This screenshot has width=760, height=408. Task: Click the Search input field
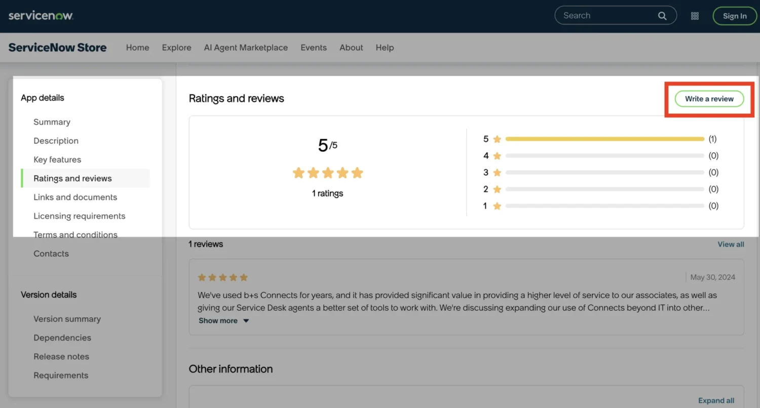616,16
